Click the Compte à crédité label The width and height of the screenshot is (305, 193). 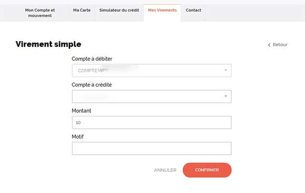(x=91, y=85)
